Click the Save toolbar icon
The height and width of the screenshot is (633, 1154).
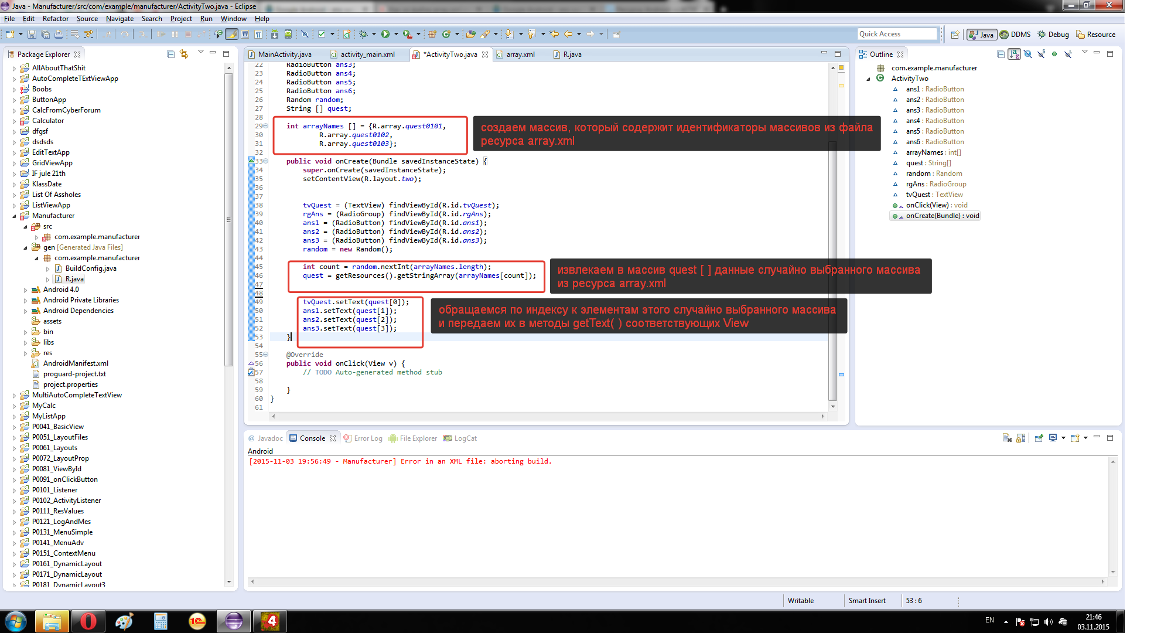(x=32, y=35)
